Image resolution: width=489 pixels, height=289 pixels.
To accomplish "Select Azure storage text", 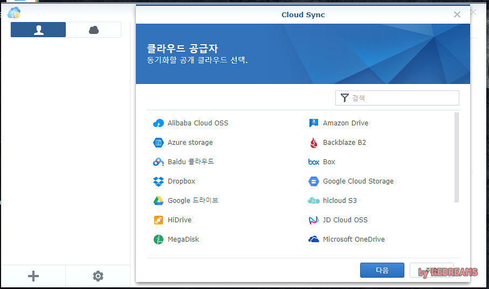I will click(x=190, y=143).
